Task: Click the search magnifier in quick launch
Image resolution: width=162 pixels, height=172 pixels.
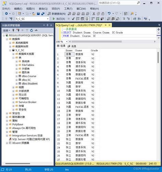Action: (138, 3)
